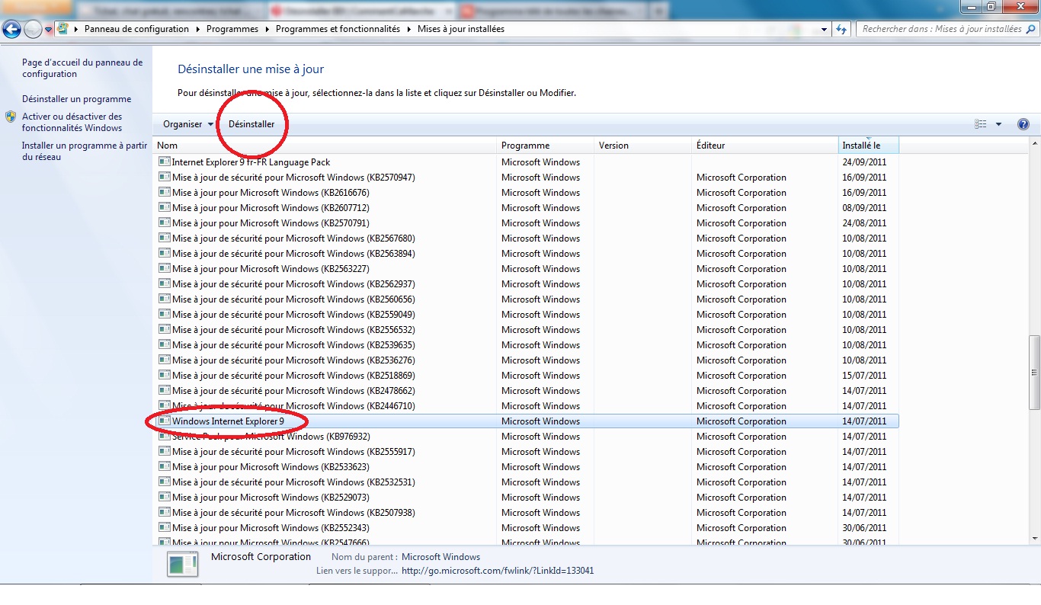Viewport: 1041px width, 605px height.
Task: Expand arrow after Programmes breadcrumb
Action: [x=267, y=29]
